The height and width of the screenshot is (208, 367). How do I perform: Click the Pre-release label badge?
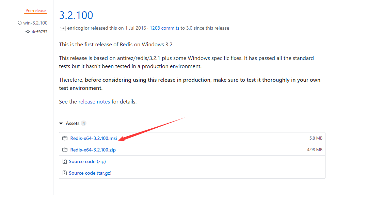coord(35,11)
